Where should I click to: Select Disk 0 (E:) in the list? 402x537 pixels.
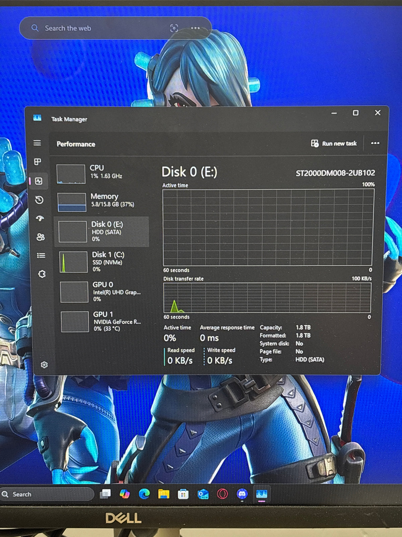pos(102,232)
